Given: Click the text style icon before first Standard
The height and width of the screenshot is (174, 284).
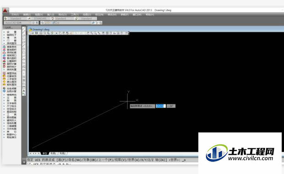Looking at the screenshot, I should tap(5, 18).
